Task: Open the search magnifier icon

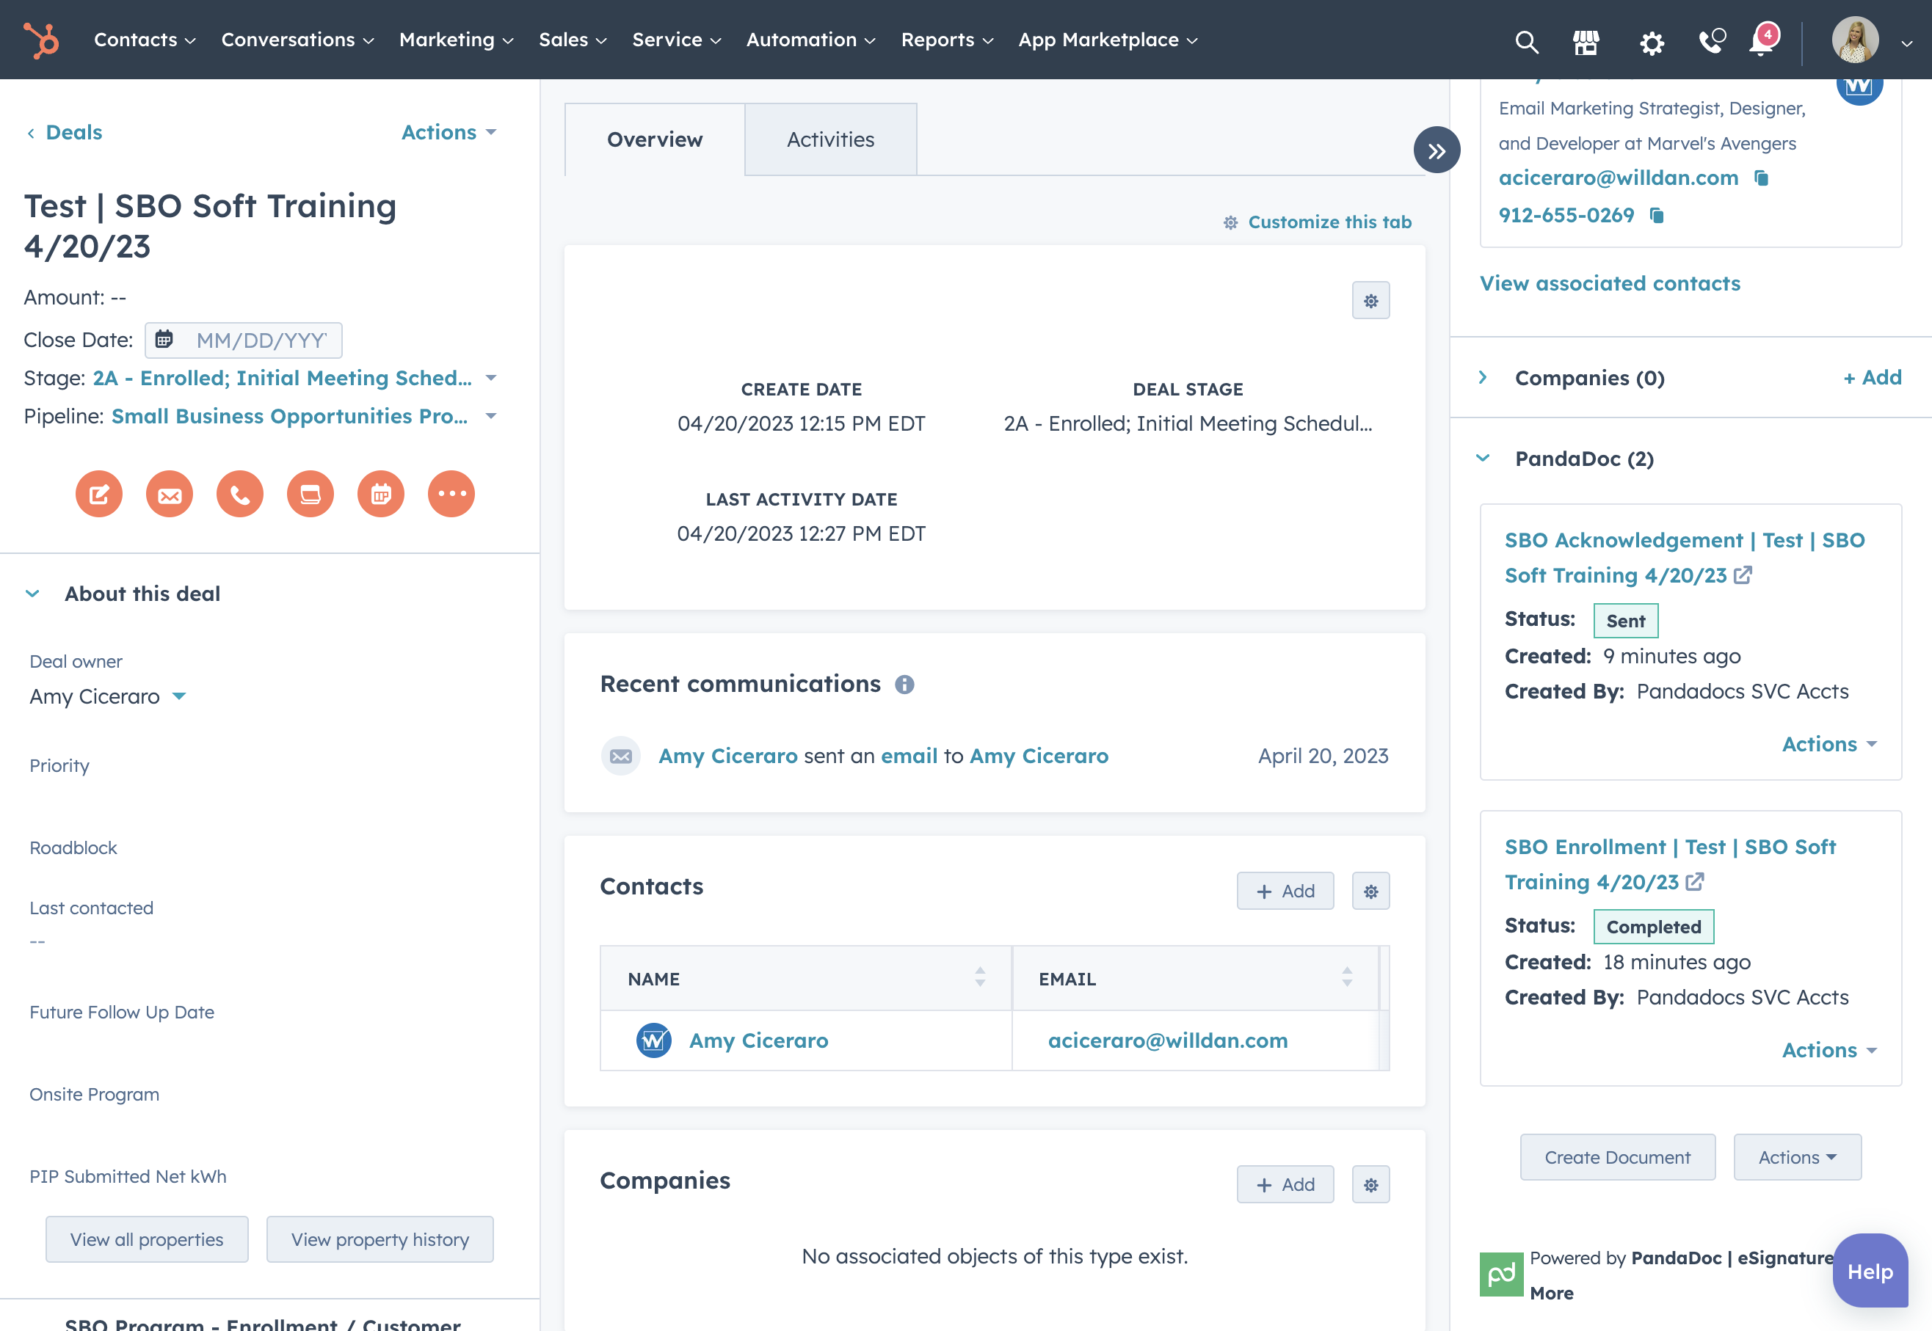Action: tap(1527, 41)
